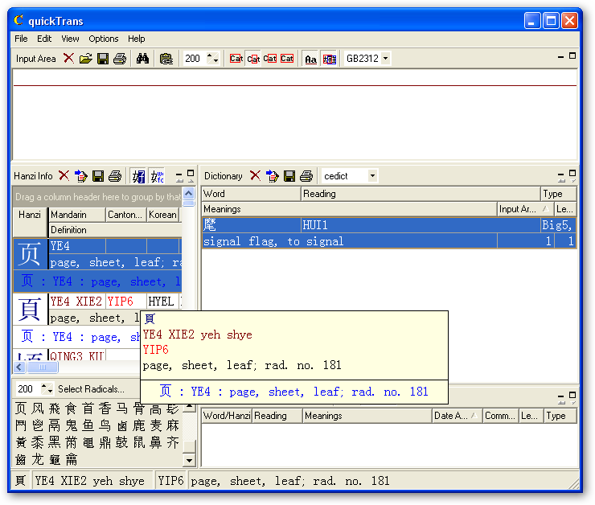Click radical font size 200 stepper
This screenshot has height=505, width=595.
click(47, 389)
